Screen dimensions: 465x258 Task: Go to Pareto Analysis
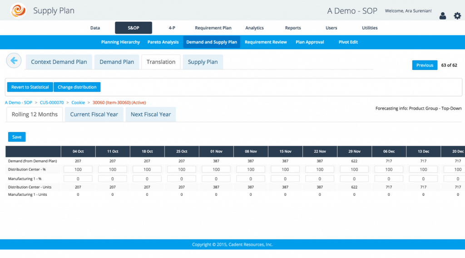click(163, 42)
